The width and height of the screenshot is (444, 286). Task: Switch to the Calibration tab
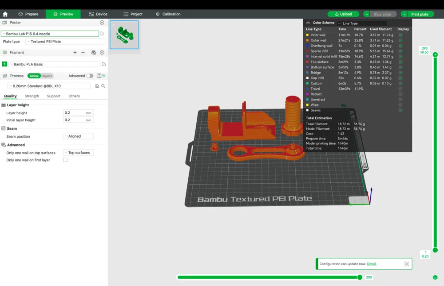tap(168, 14)
